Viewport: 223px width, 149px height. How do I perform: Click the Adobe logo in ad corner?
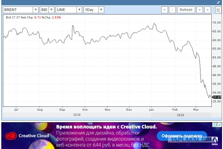pos(215,141)
